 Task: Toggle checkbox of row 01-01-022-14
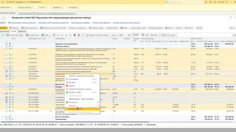pos(10,49)
